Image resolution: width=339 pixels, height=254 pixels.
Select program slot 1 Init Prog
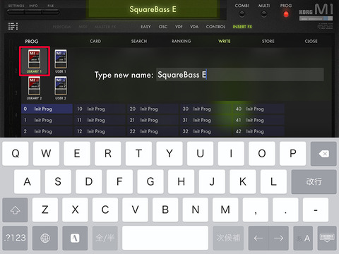[x=47, y=120]
